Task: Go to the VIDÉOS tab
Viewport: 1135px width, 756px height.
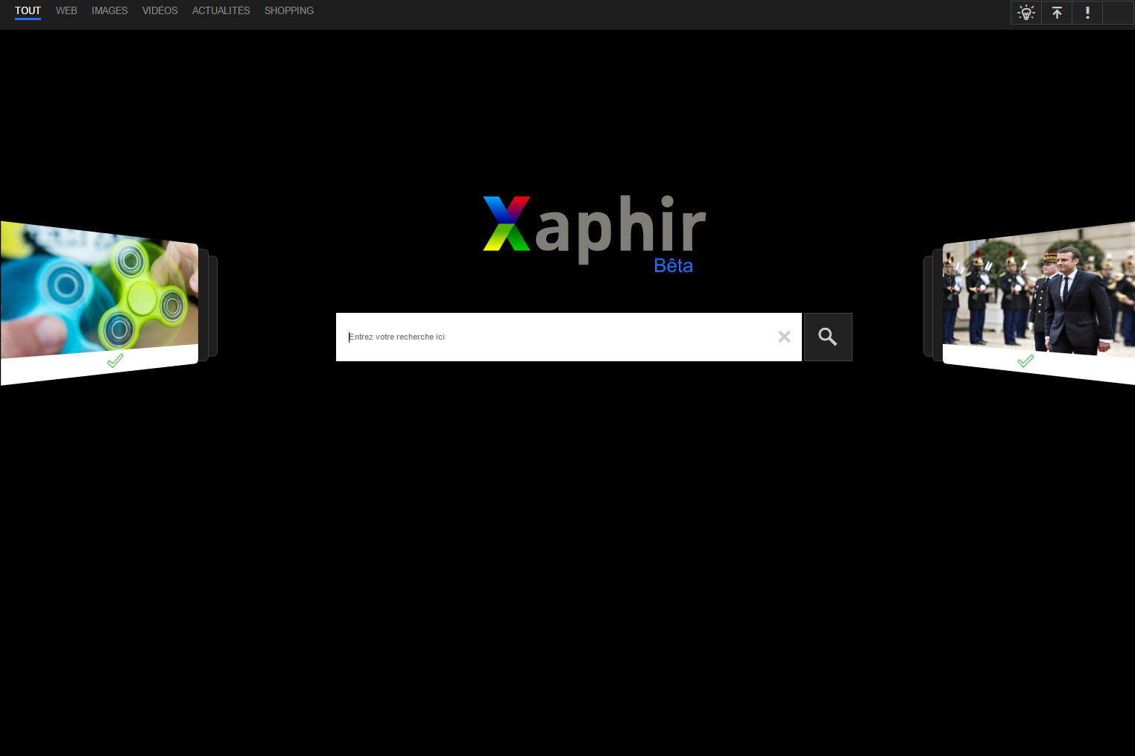Action: click(159, 10)
